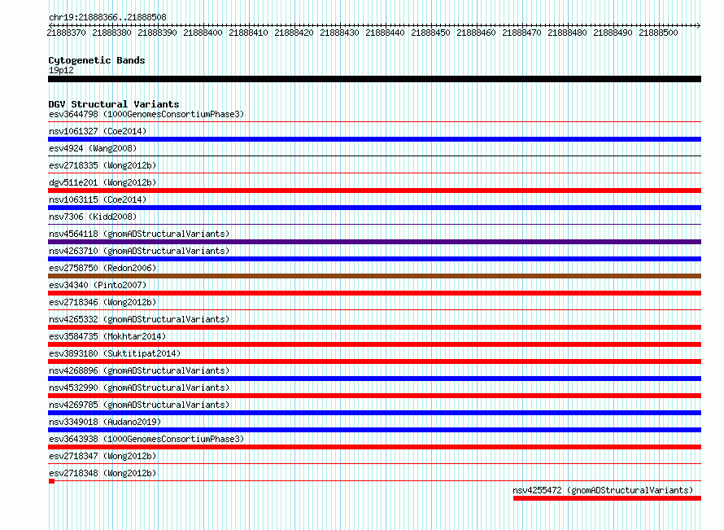724x530 pixels.
Task: Select the dgv511e201 (Wong2012b) red bar
Action: tap(374, 191)
